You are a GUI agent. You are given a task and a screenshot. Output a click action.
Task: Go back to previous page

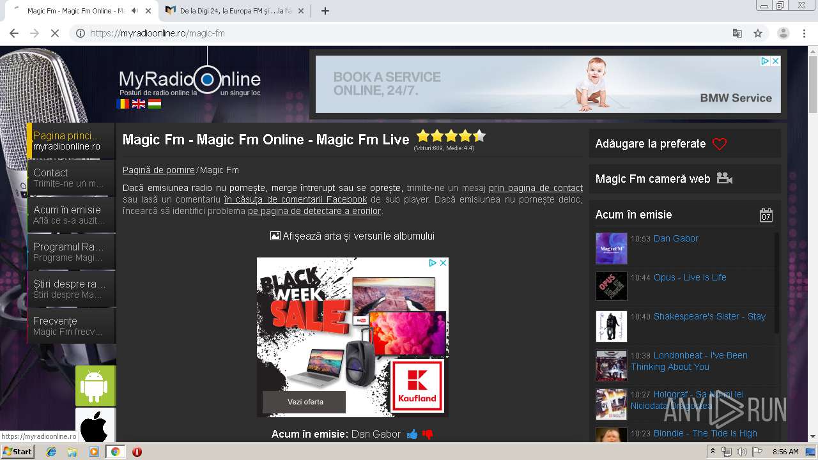click(14, 33)
